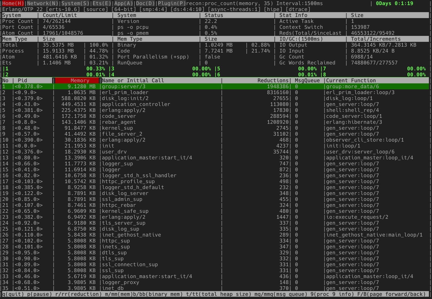Select the App(A) tab
The image size is (432, 299).
[x=124, y=3]
